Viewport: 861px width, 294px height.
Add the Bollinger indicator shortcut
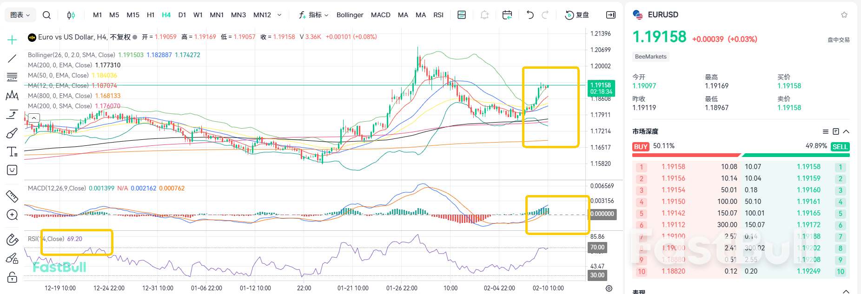pyautogui.click(x=350, y=15)
